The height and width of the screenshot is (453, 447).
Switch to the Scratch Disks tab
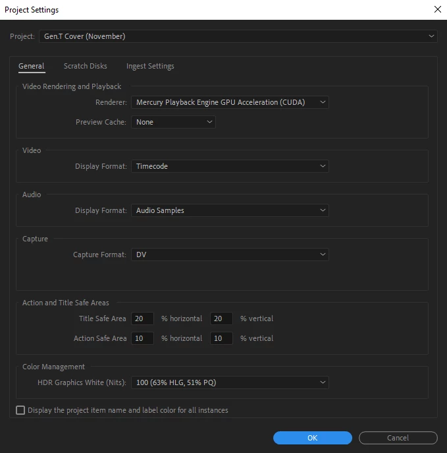coord(86,66)
